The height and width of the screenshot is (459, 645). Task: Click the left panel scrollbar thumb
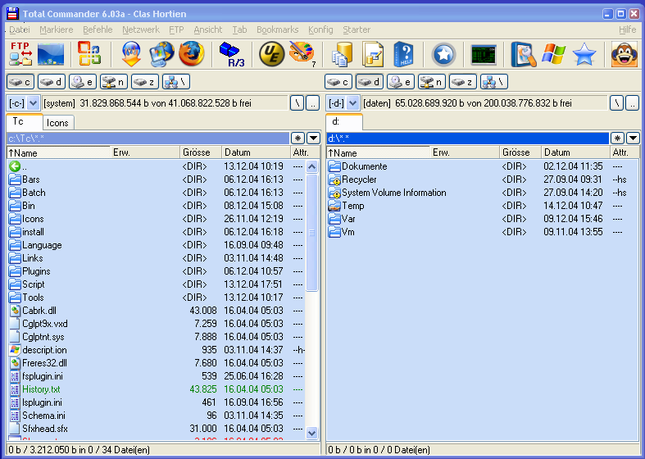pyautogui.click(x=311, y=233)
